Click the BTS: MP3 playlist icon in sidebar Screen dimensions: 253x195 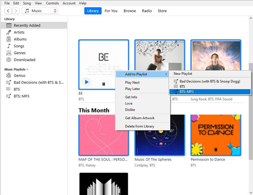[9, 96]
